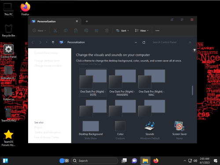Toggle the taskbar camera switch

tap(64, 161)
